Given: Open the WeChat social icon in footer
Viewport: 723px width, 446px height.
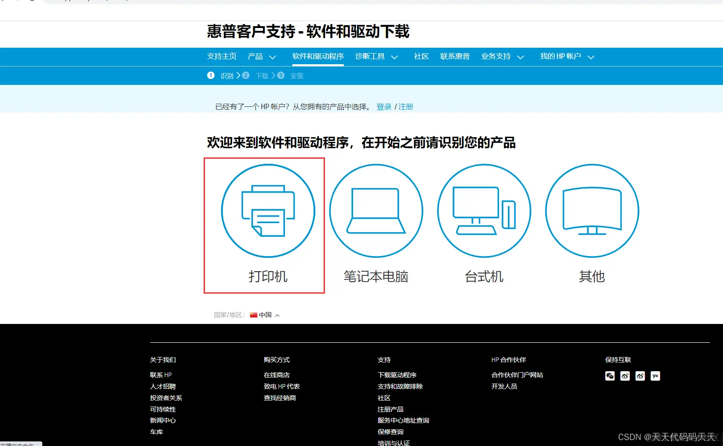Looking at the screenshot, I should tap(610, 376).
